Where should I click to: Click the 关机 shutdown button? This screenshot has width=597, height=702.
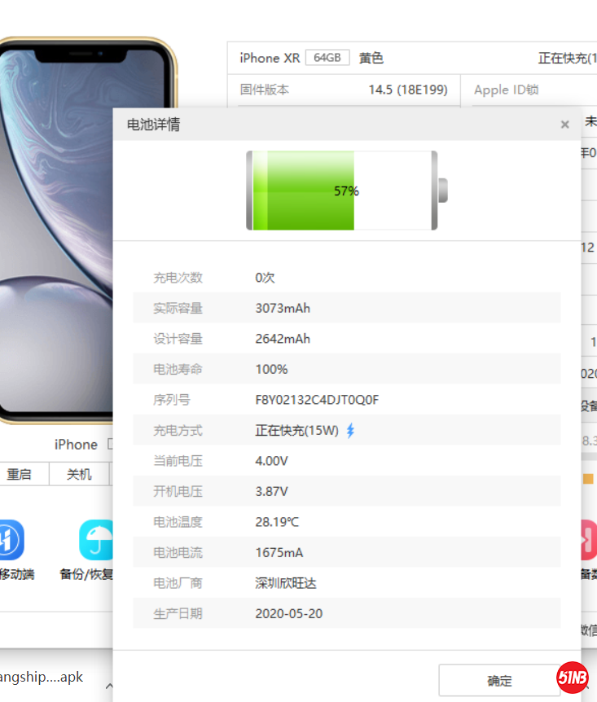click(x=79, y=474)
